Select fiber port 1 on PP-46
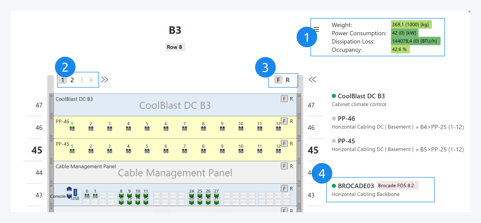 [x=72, y=128]
